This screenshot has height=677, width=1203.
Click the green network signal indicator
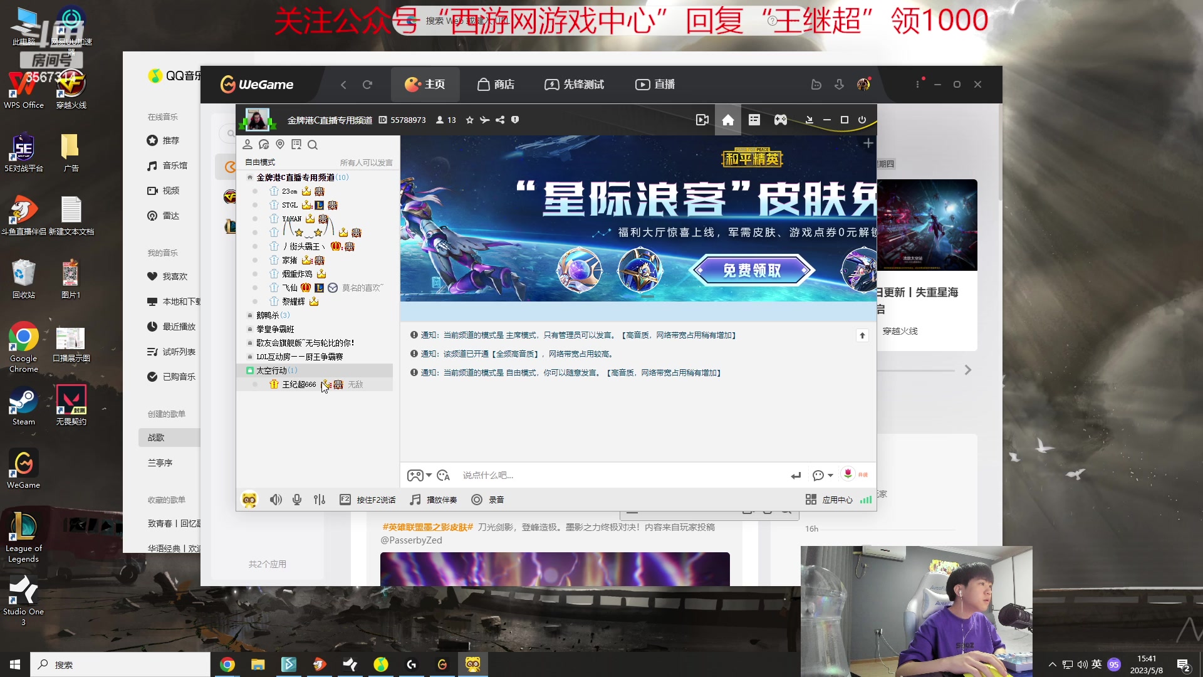pyautogui.click(x=866, y=500)
